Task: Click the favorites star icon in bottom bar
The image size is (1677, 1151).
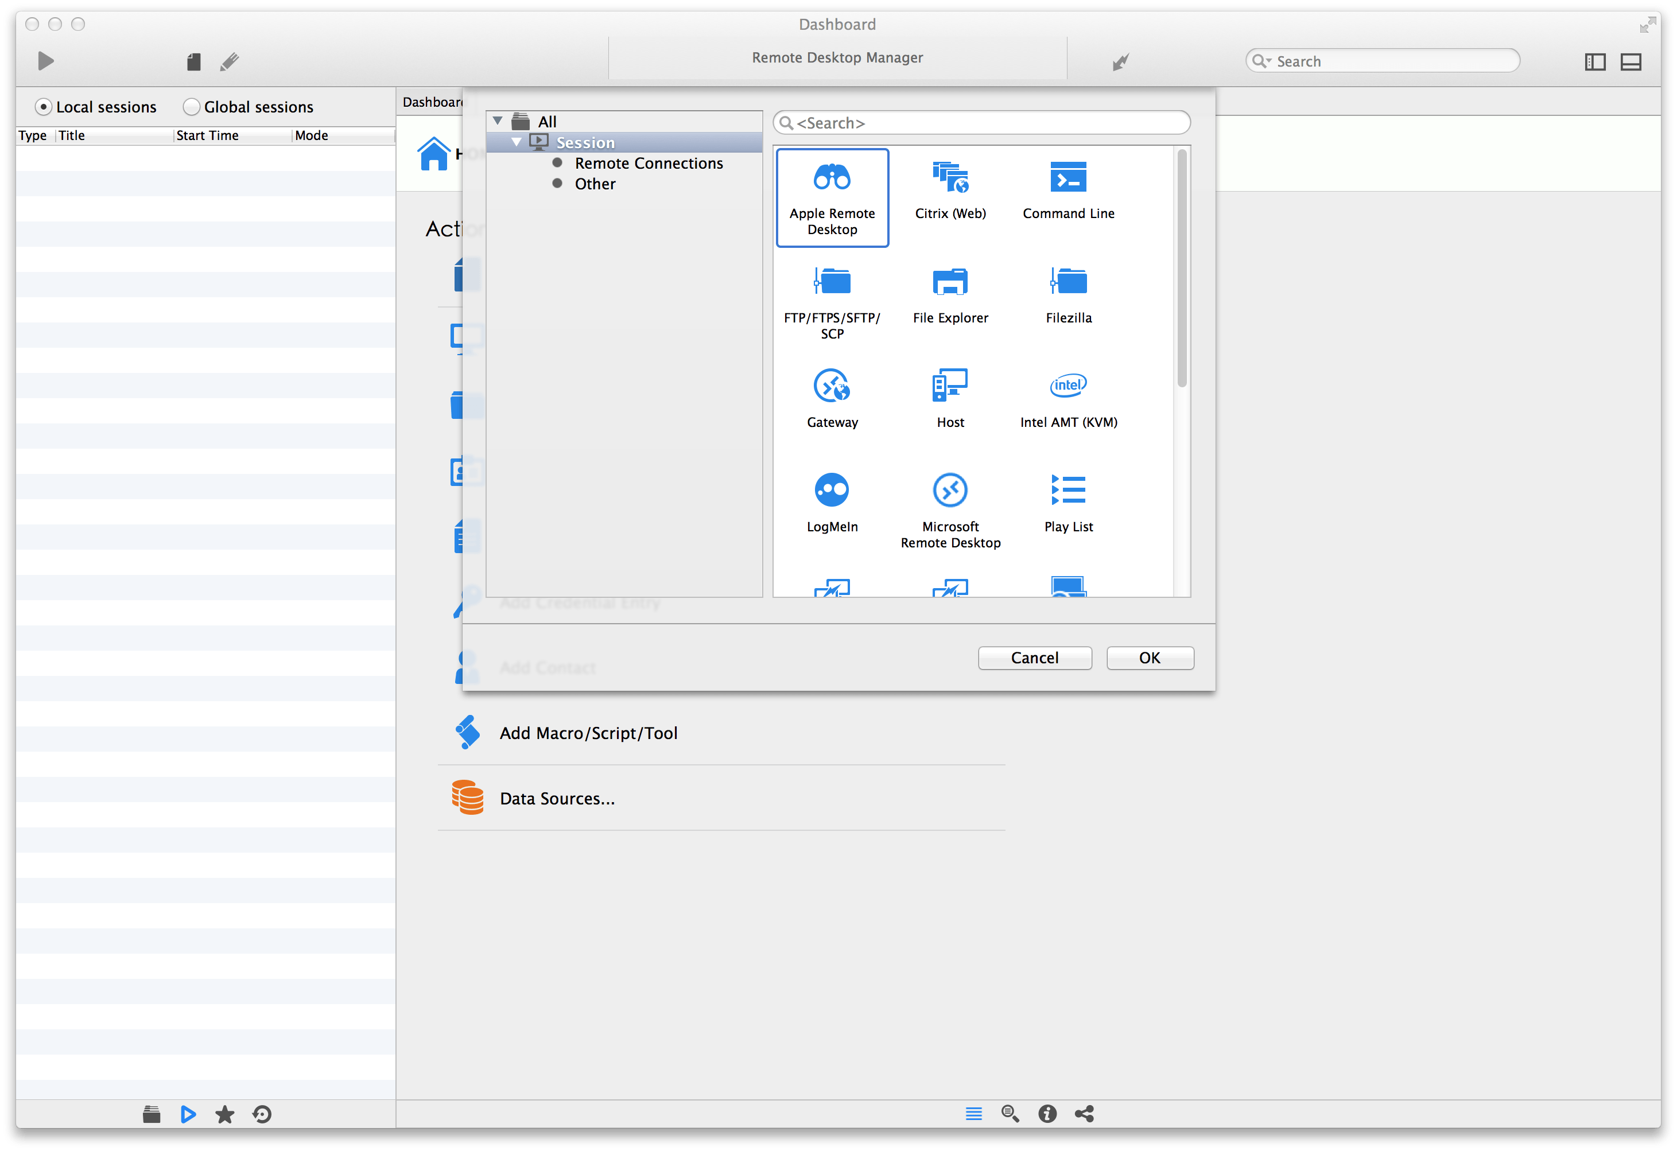Action: pos(225,1114)
